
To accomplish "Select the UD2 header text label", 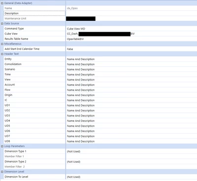I will click(7, 110).
